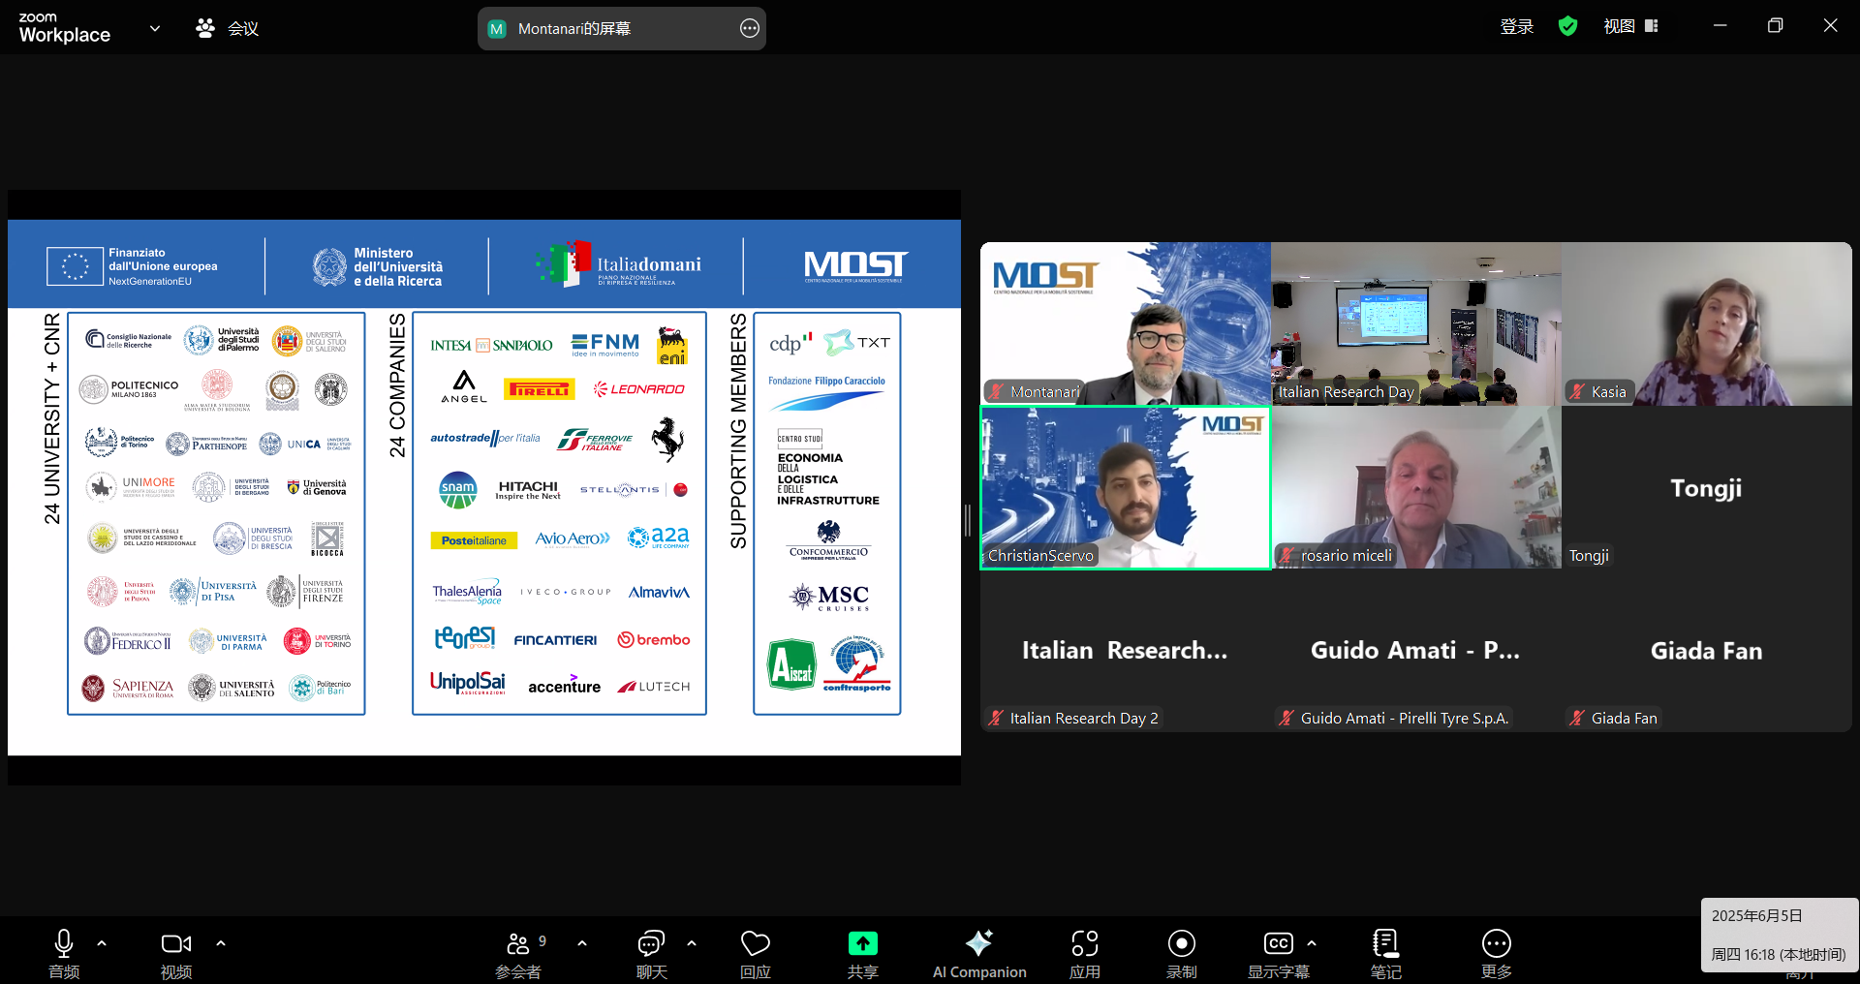Open the More options ellipsis icon
Viewport: 1860px width, 984px height.
tap(1497, 943)
